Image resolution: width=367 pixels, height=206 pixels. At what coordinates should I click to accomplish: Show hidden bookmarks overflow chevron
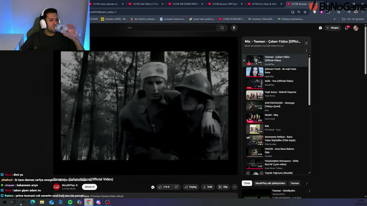(334, 19)
